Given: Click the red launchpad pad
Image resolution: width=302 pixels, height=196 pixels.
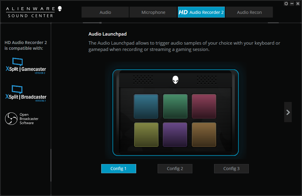Looking at the screenshot, I should [x=204, y=106].
